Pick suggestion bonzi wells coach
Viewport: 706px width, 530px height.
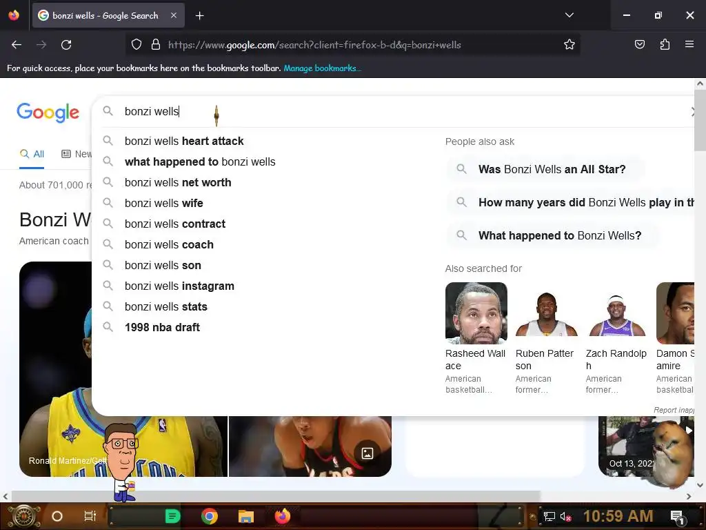pos(169,245)
